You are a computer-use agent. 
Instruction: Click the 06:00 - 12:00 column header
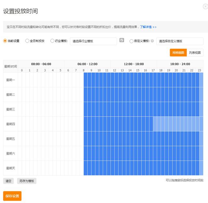pos(87,64)
